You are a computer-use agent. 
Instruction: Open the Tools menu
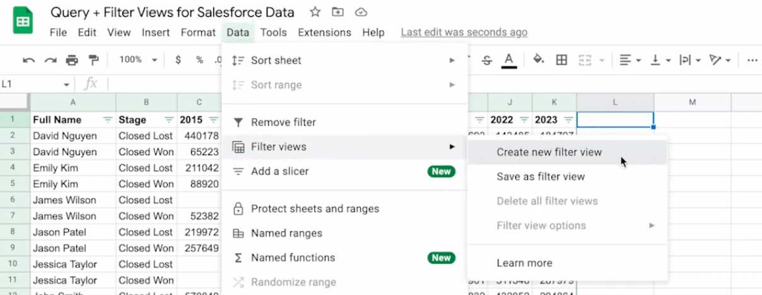tap(273, 32)
